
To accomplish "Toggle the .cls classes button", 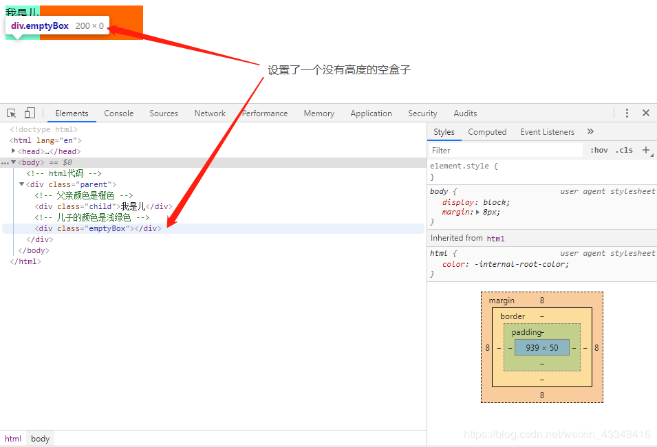I will 624,150.
